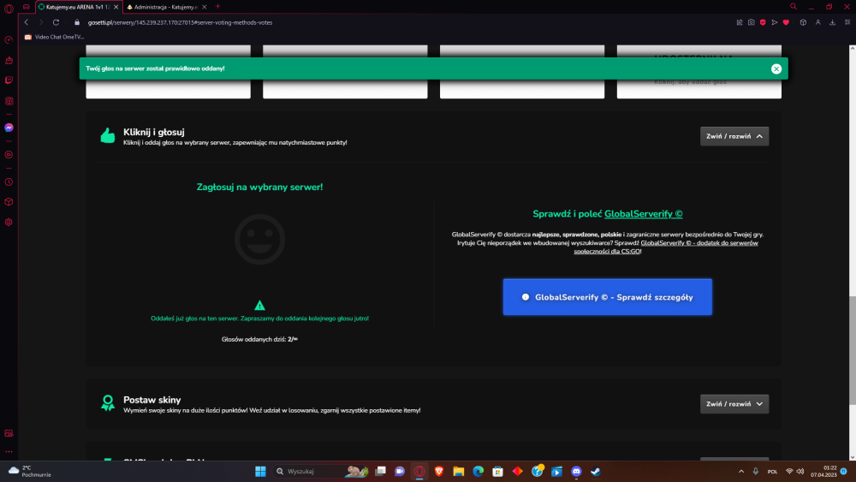Viewport: 856px width, 482px height.
Task: Click the sidebar three-dots setup icon
Action: 9,452
